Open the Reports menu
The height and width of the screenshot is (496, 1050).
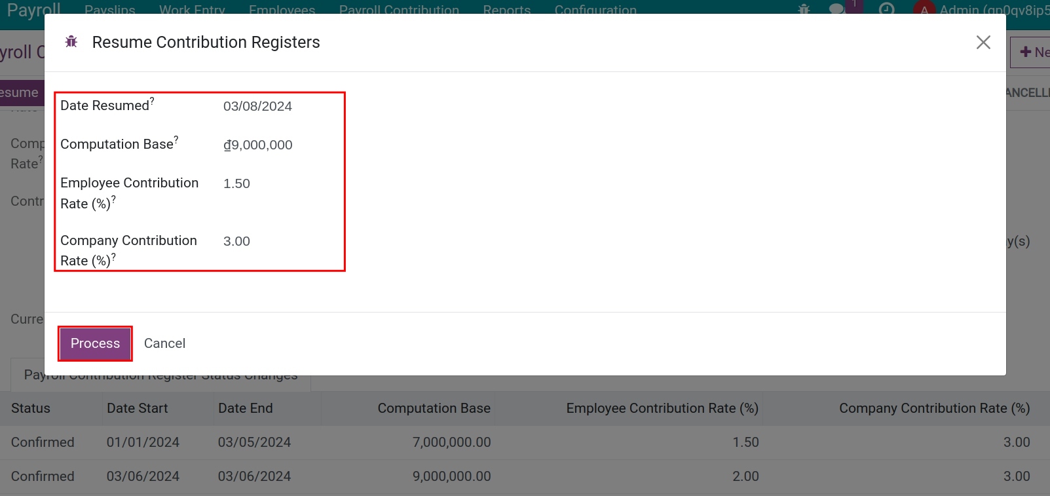(506, 10)
